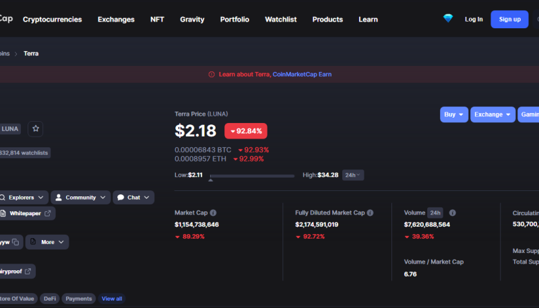Click the $2.18 price value

click(195, 130)
